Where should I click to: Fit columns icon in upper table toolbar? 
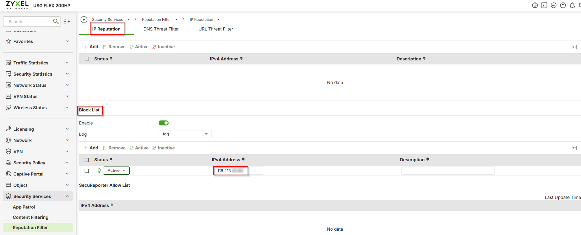575,47
